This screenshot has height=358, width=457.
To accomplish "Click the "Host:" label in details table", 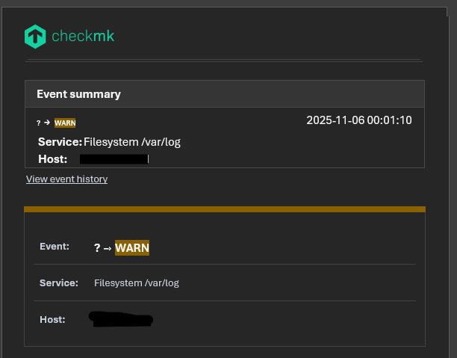I will [52, 319].
